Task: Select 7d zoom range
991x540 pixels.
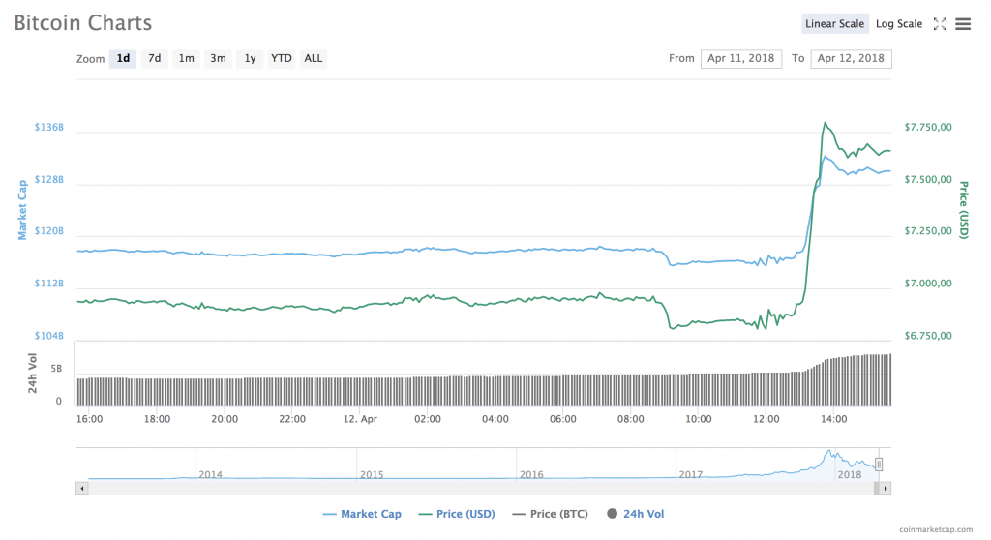Action: coord(154,59)
